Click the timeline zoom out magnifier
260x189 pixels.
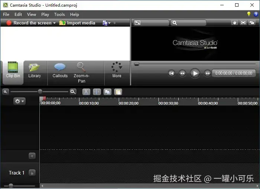(x=6, y=92)
